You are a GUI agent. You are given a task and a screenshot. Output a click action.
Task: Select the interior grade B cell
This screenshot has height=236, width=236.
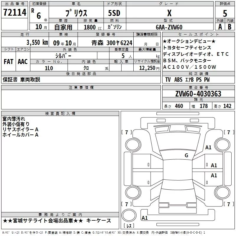230,27
